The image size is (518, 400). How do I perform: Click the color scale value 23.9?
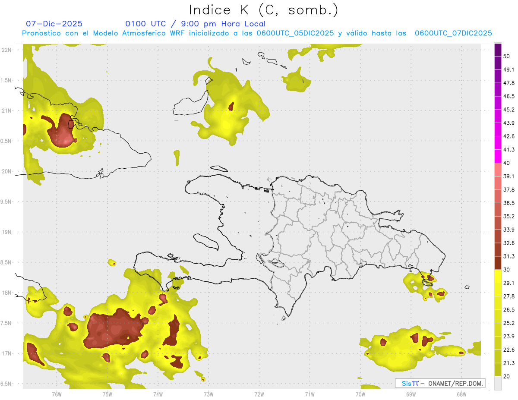[509, 337]
